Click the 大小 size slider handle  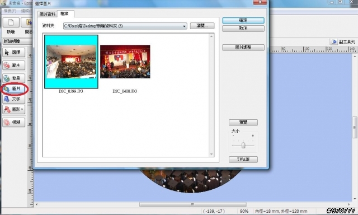[243, 145]
